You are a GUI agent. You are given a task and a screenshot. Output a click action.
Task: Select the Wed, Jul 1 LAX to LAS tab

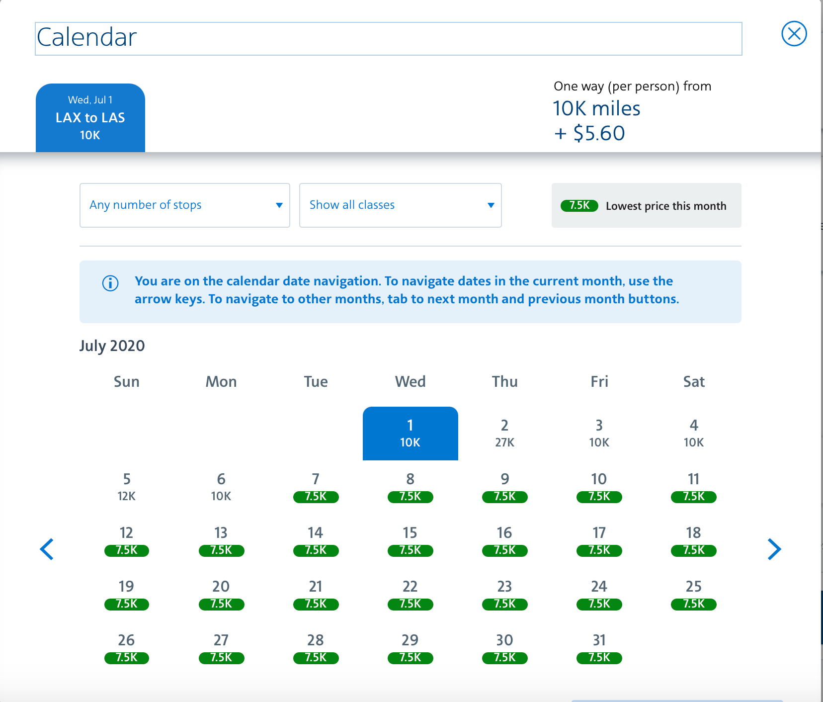pos(90,118)
